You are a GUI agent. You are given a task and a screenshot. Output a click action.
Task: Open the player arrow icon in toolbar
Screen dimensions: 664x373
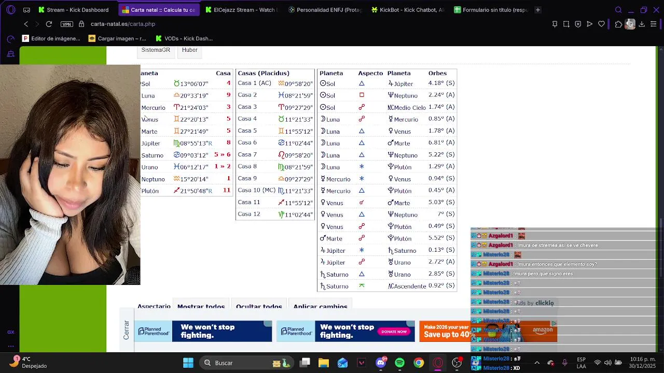pyautogui.click(x=589, y=24)
